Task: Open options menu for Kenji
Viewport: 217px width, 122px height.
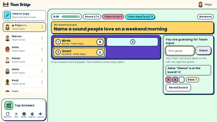Action: click(x=42, y=82)
